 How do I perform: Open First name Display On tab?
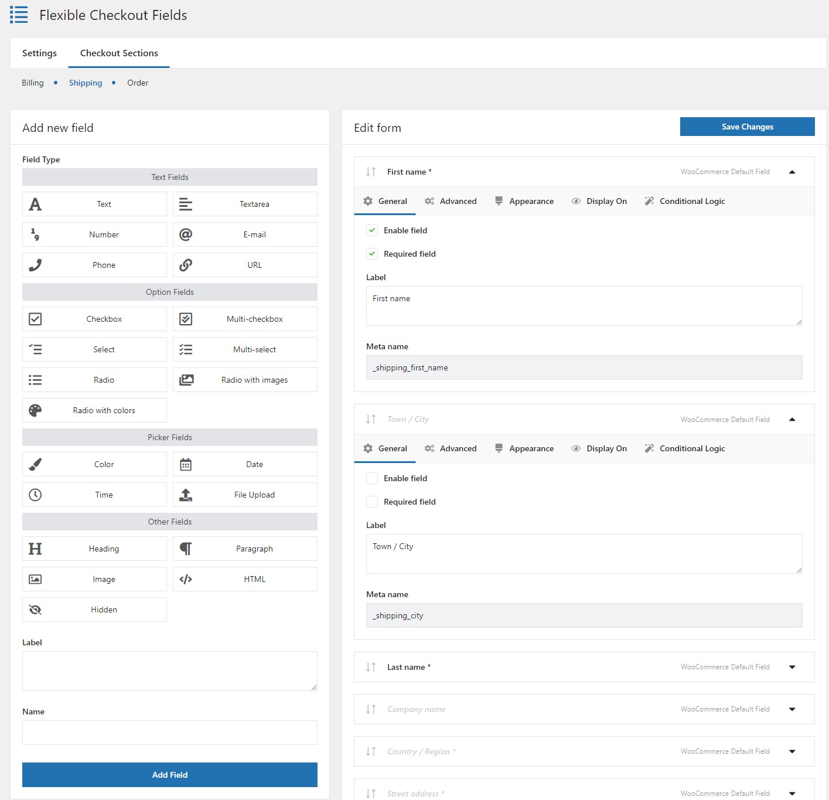pyautogui.click(x=599, y=201)
